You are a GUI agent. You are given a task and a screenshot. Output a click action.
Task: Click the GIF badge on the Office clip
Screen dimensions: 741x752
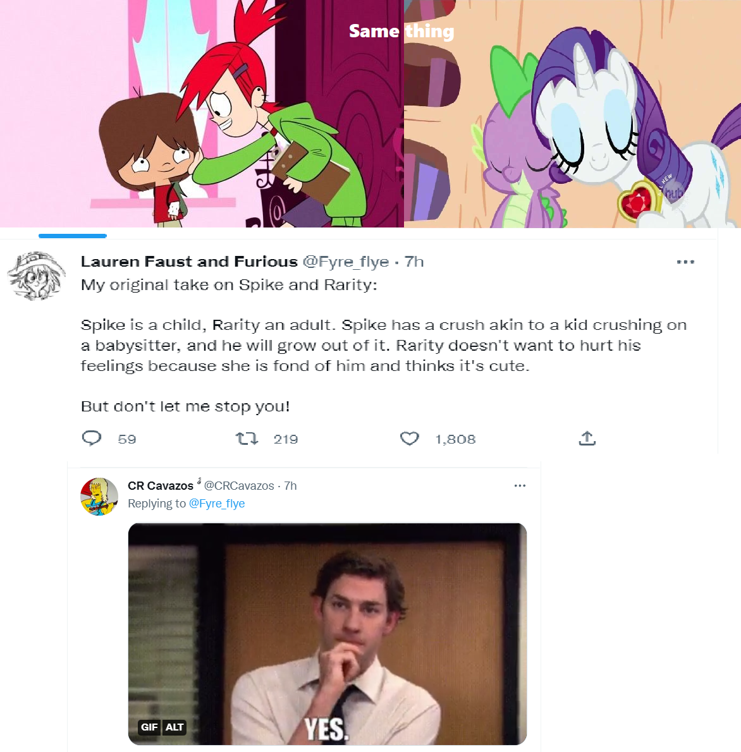(150, 727)
